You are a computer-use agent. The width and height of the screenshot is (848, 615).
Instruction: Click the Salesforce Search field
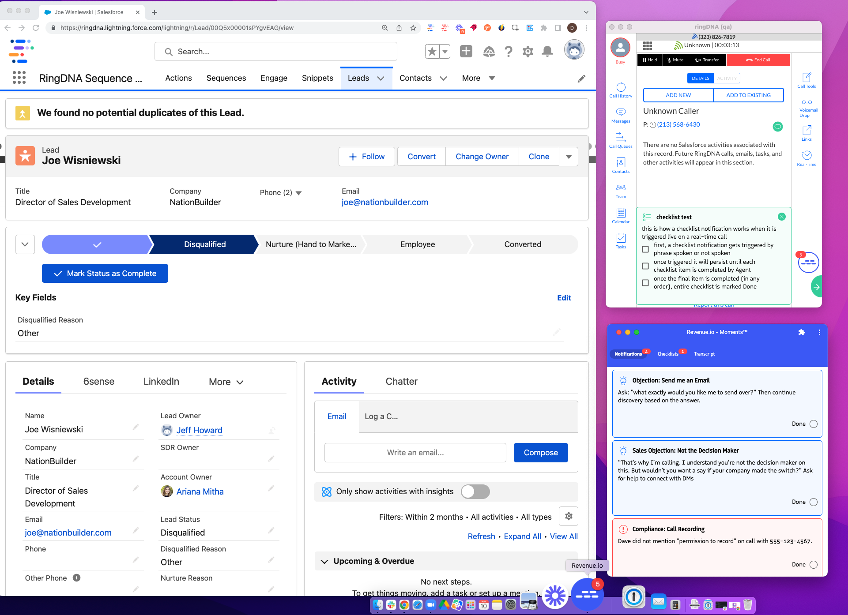coord(276,52)
